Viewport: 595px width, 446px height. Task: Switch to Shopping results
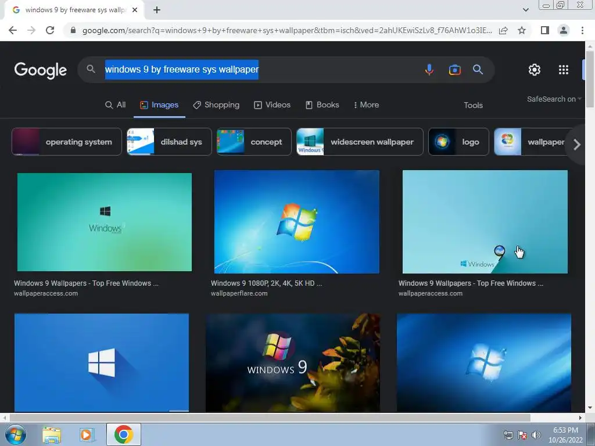click(x=216, y=105)
